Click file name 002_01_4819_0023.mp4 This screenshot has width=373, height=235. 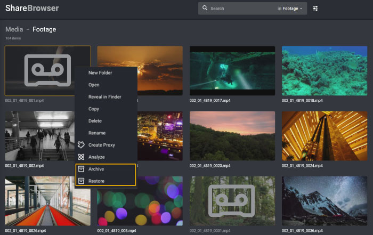pos(210,166)
